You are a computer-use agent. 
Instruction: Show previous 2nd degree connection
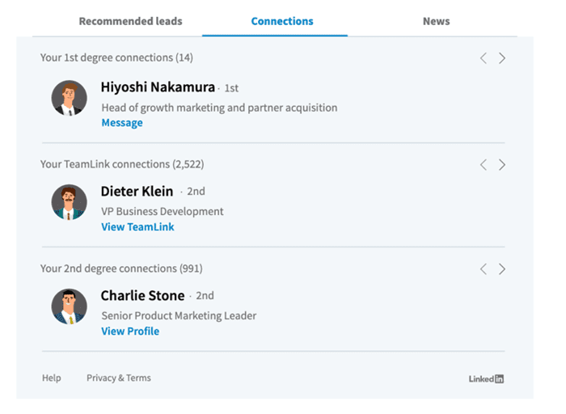pyautogui.click(x=484, y=269)
